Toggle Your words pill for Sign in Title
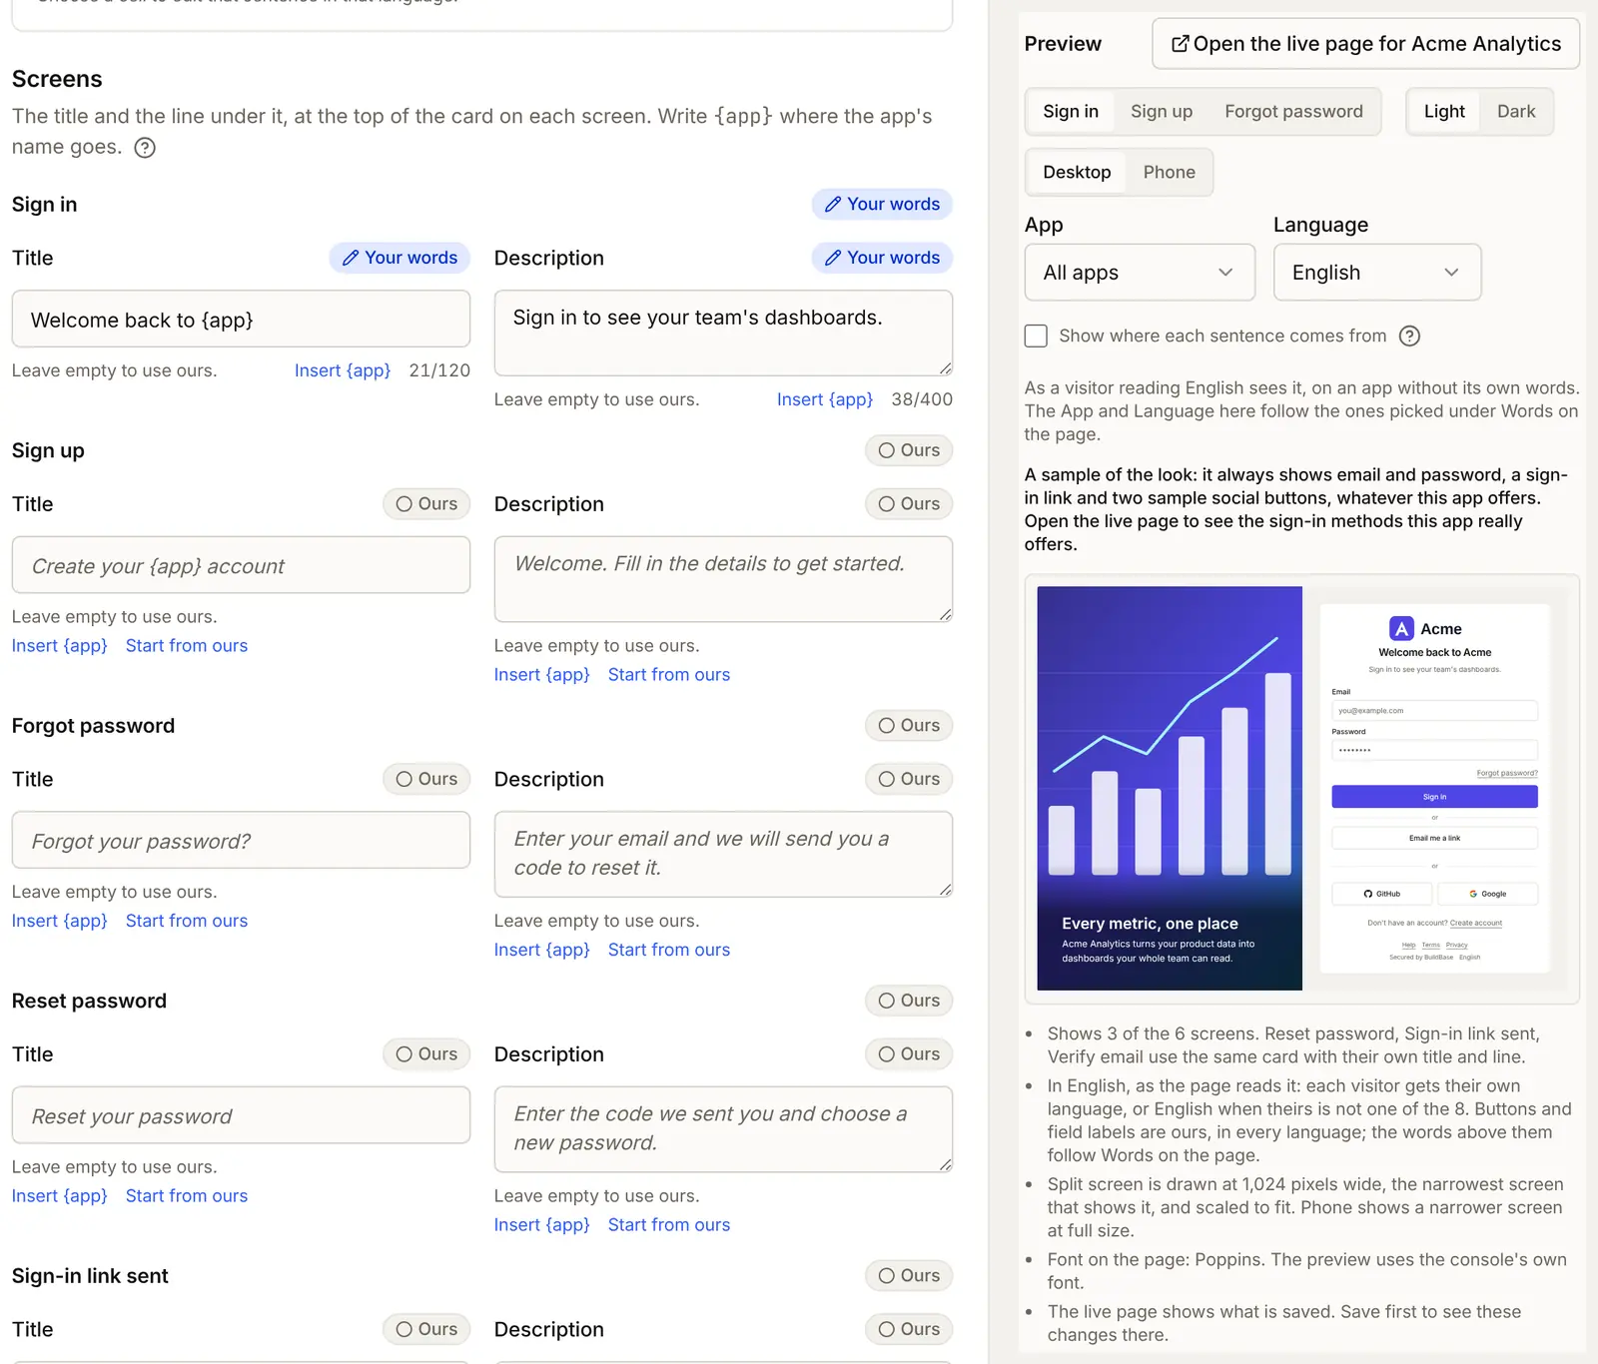Image resolution: width=1598 pixels, height=1364 pixels. [399, 258]
